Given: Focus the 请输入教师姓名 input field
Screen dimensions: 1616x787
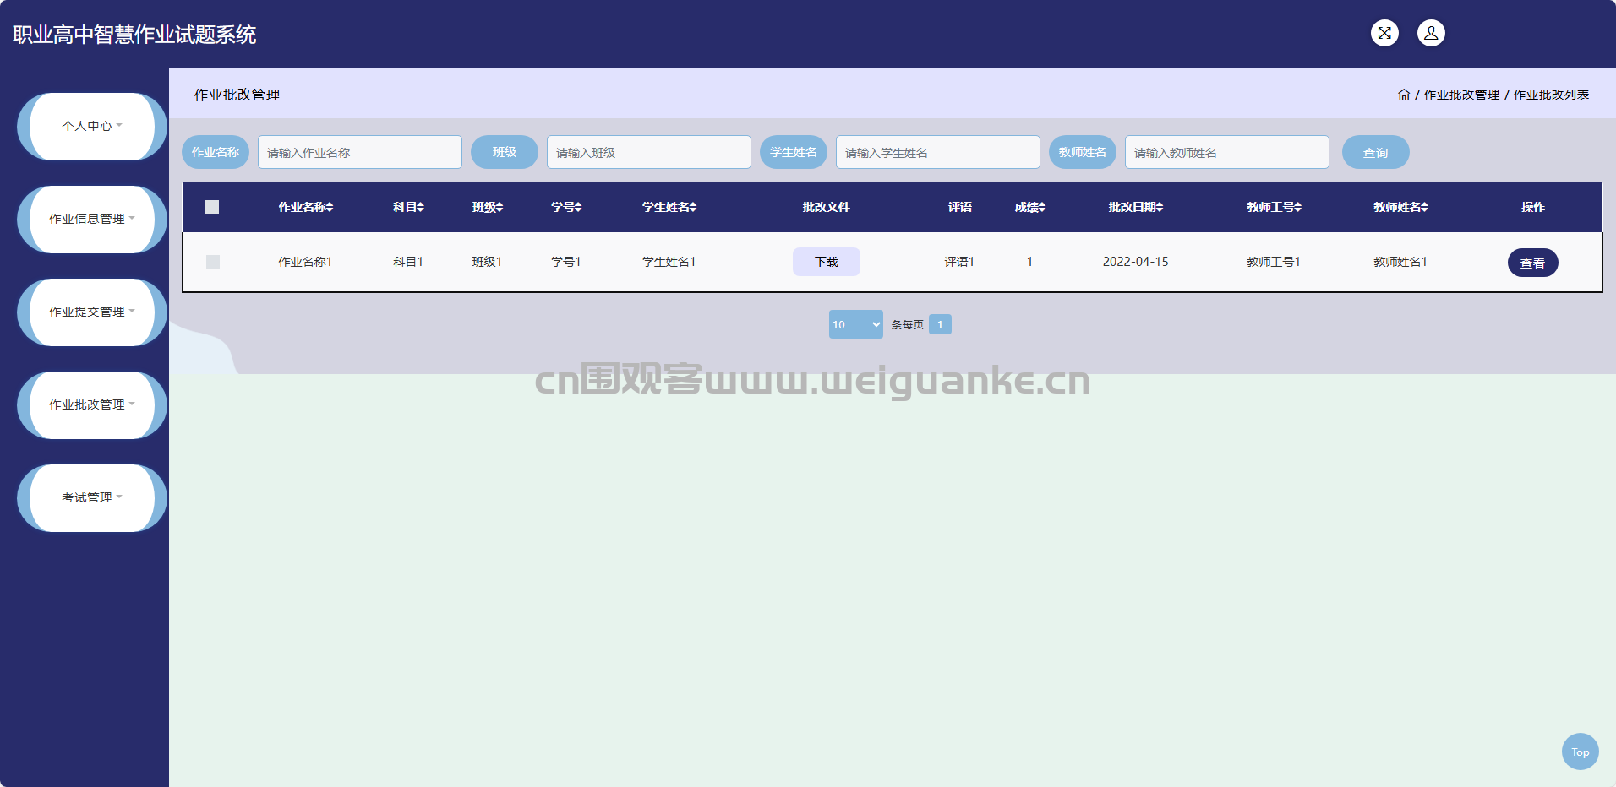Looking at the screenshot, I should click(x=1227, y=152).
